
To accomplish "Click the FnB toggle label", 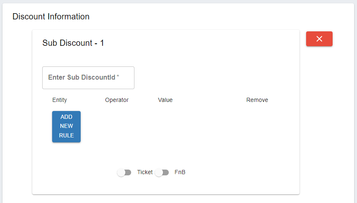I will [180, 172].
